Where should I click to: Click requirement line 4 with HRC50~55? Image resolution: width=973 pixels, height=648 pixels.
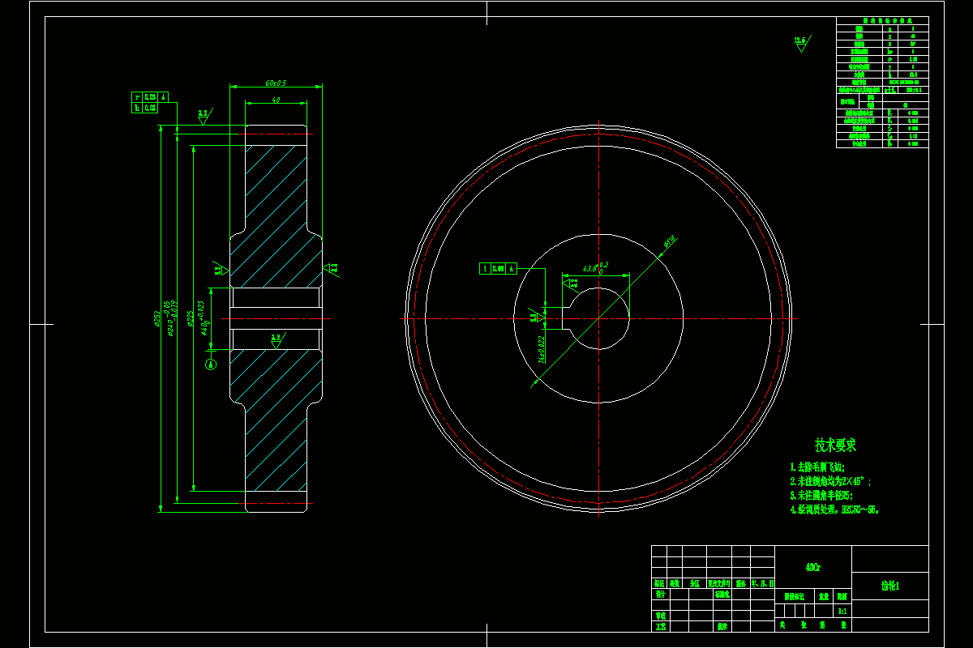tap(834, 509)
